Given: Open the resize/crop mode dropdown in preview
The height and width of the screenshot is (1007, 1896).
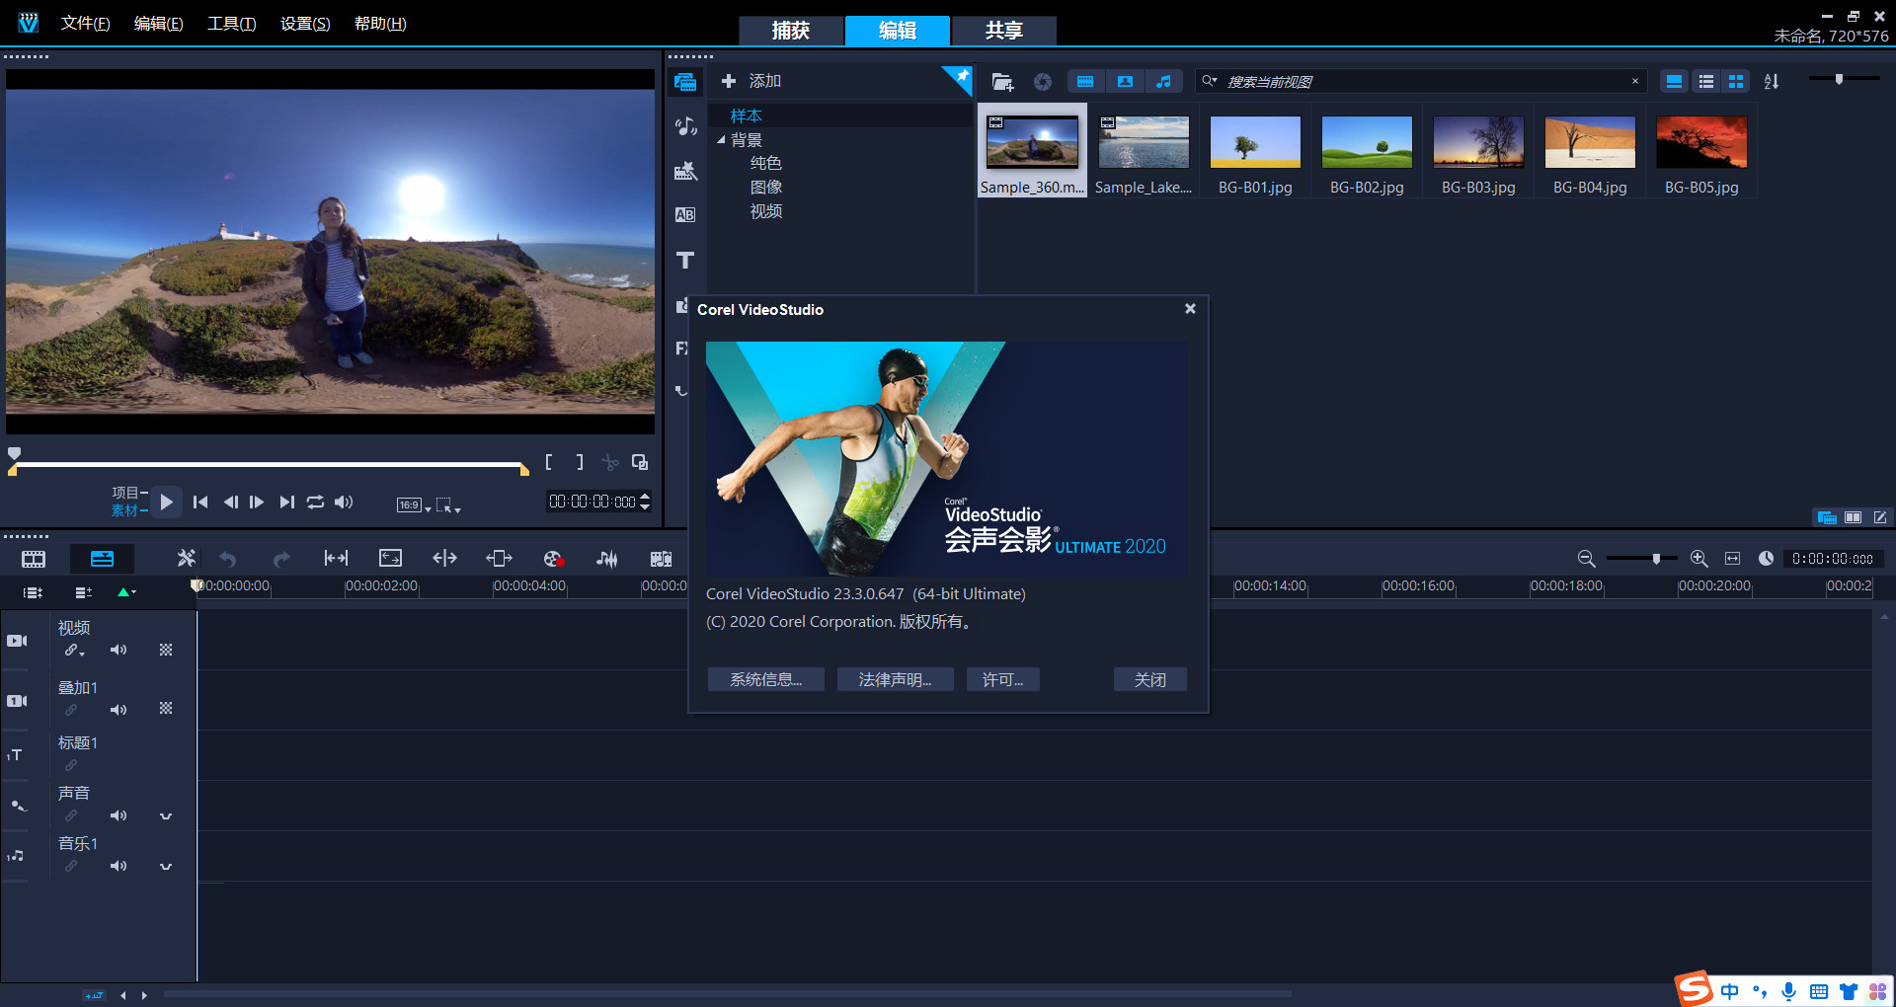Looking at the screenshot, I should point(448,505).
